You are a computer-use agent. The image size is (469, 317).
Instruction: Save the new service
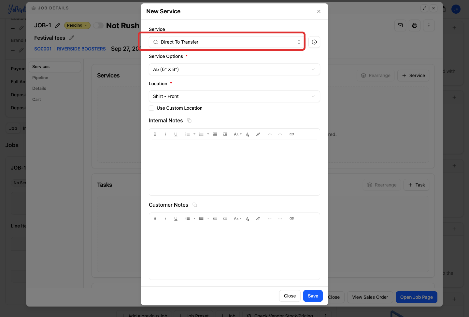313,296
